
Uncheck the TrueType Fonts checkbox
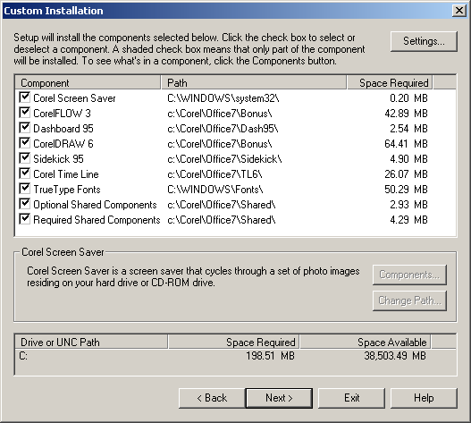tap(24, 189)
